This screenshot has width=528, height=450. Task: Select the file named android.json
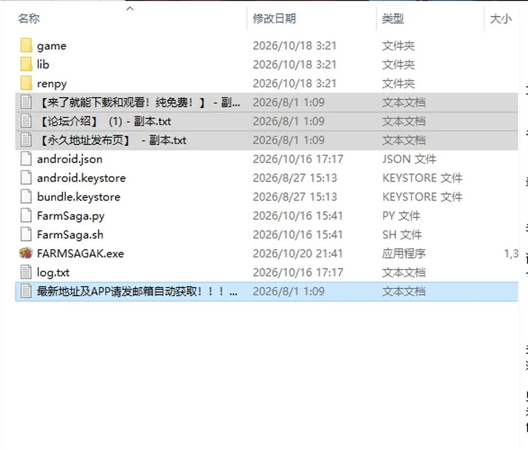[x=70, y=159]
